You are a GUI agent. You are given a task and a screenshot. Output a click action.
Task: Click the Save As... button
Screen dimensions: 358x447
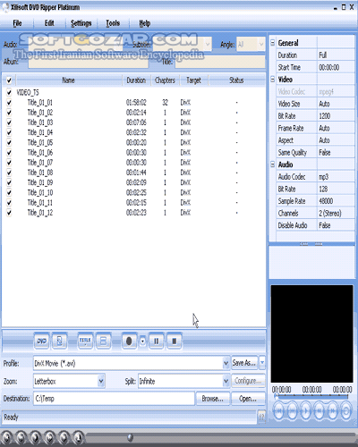[244, 363]
